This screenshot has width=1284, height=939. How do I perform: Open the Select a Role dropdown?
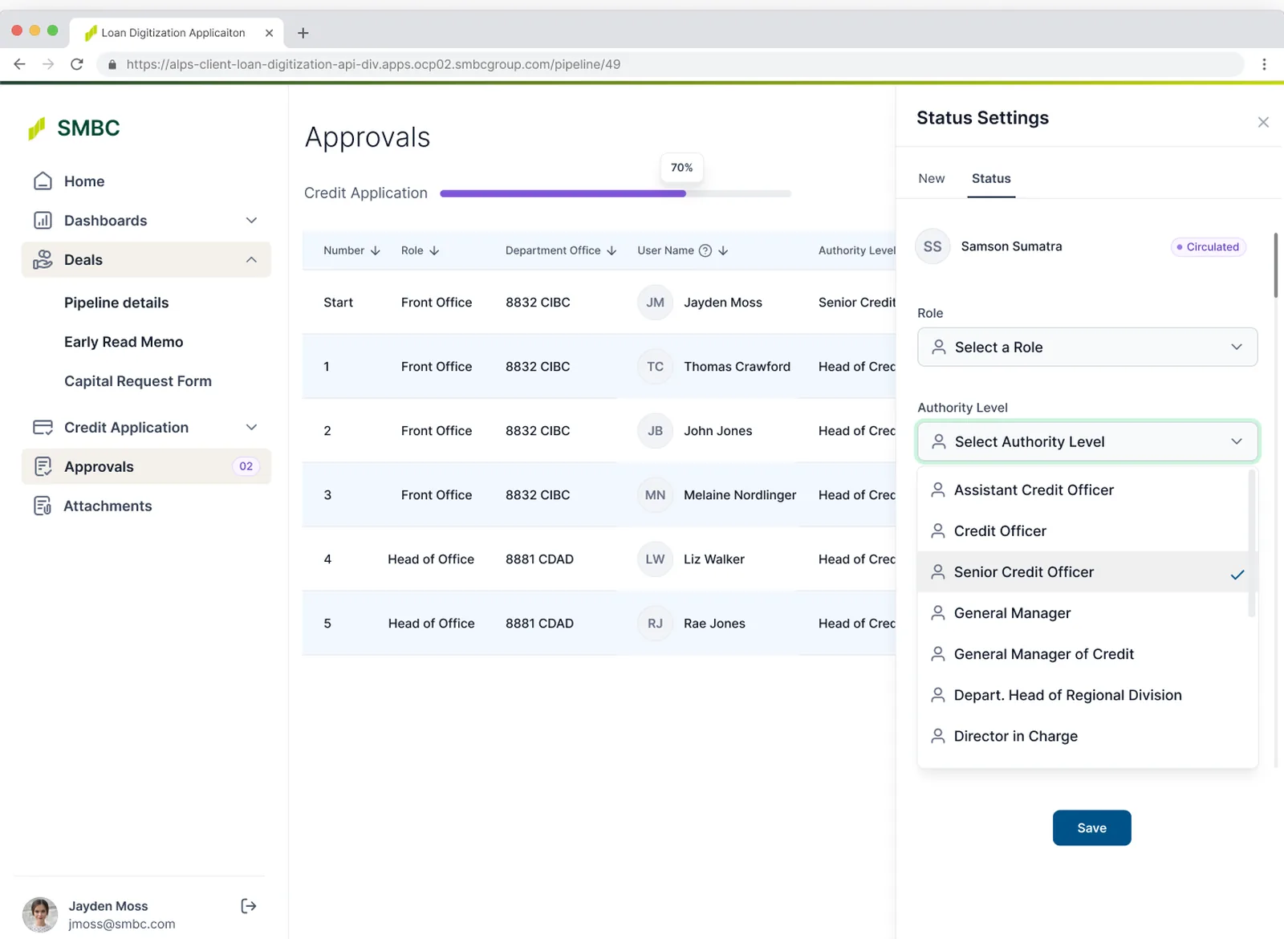[x=1087, y=348]
